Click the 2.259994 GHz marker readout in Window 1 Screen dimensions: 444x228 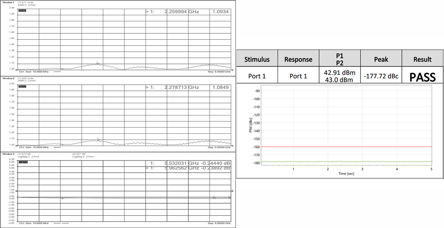182,12
